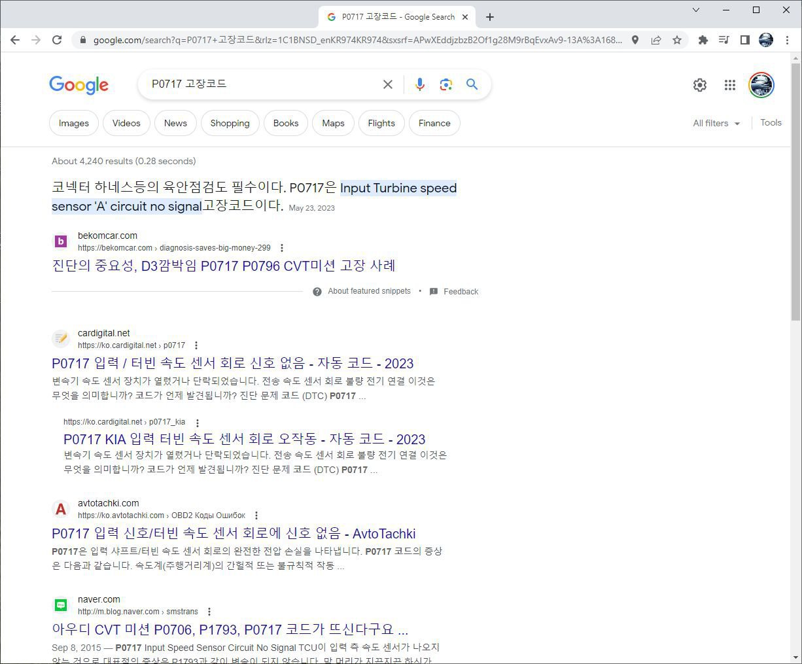Viewport: 802px width, 664px height.
Task: Go back using the browser back arrow
Action: (15, 40)
